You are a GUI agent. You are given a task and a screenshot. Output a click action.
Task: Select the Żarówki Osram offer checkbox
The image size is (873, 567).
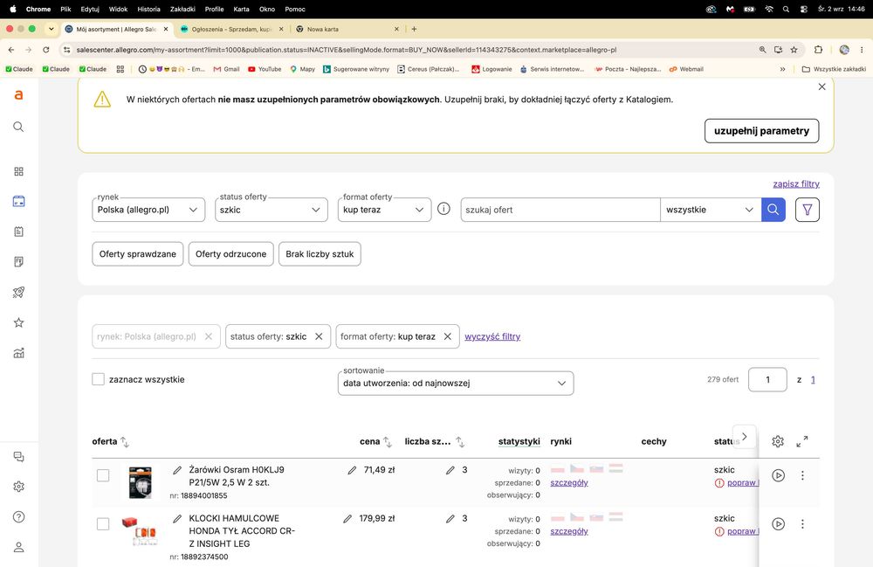coord(103,475)
